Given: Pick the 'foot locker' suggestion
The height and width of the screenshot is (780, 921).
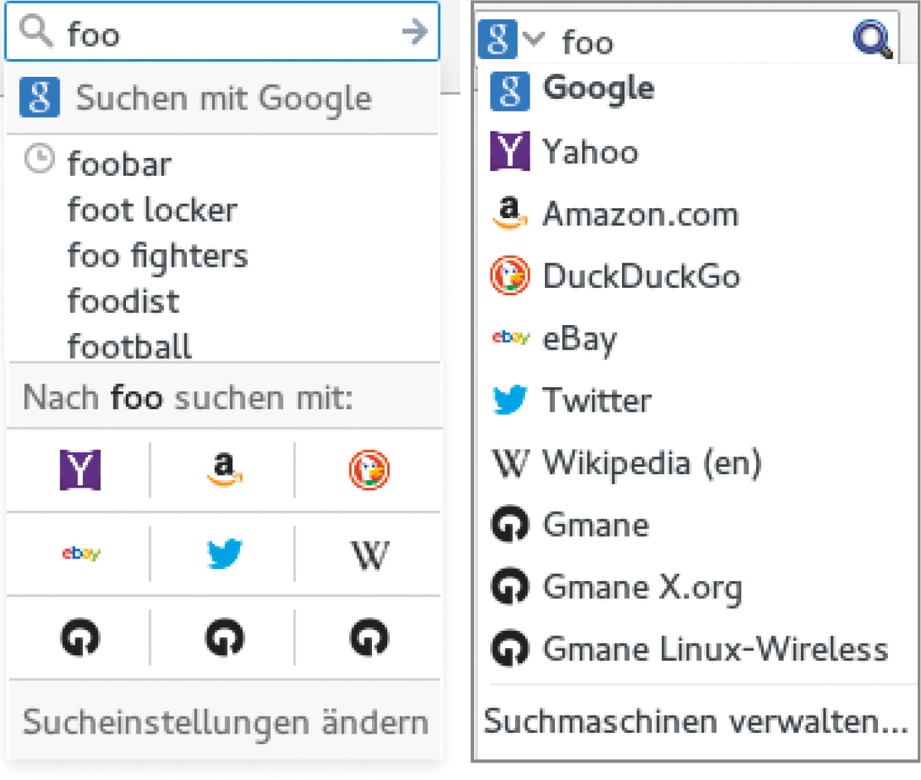Looking at the screenshot, I should point(153,210).
